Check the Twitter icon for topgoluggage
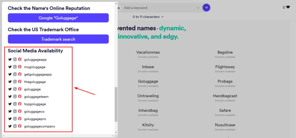Viewport: 296px width, 138px height. (x=10, y=104)
